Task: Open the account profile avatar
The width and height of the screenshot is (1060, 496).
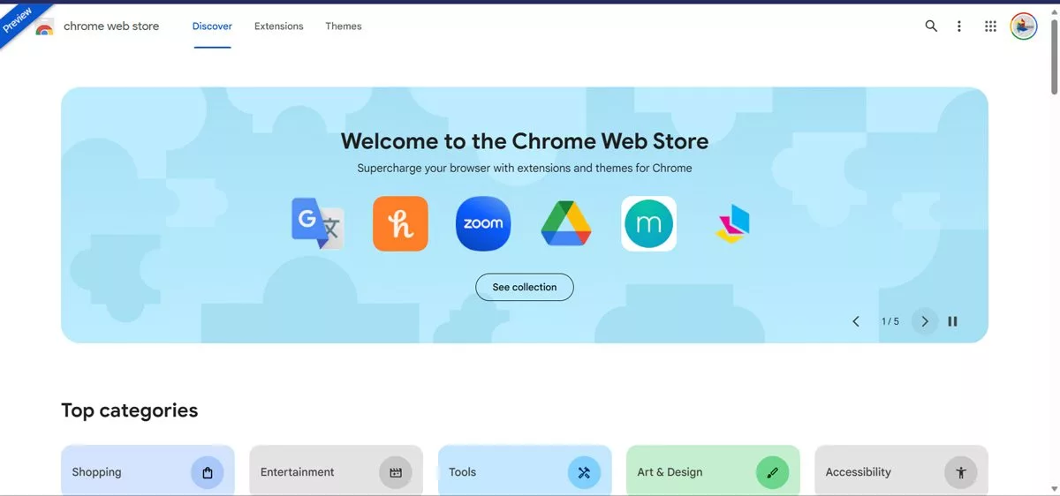Action: (1024, 26)
